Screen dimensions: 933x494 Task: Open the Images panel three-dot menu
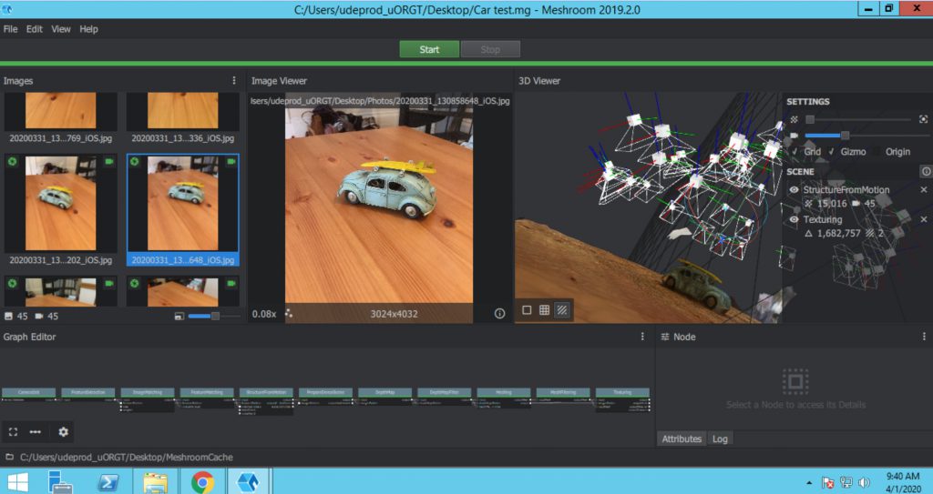(x=233, y=81)
